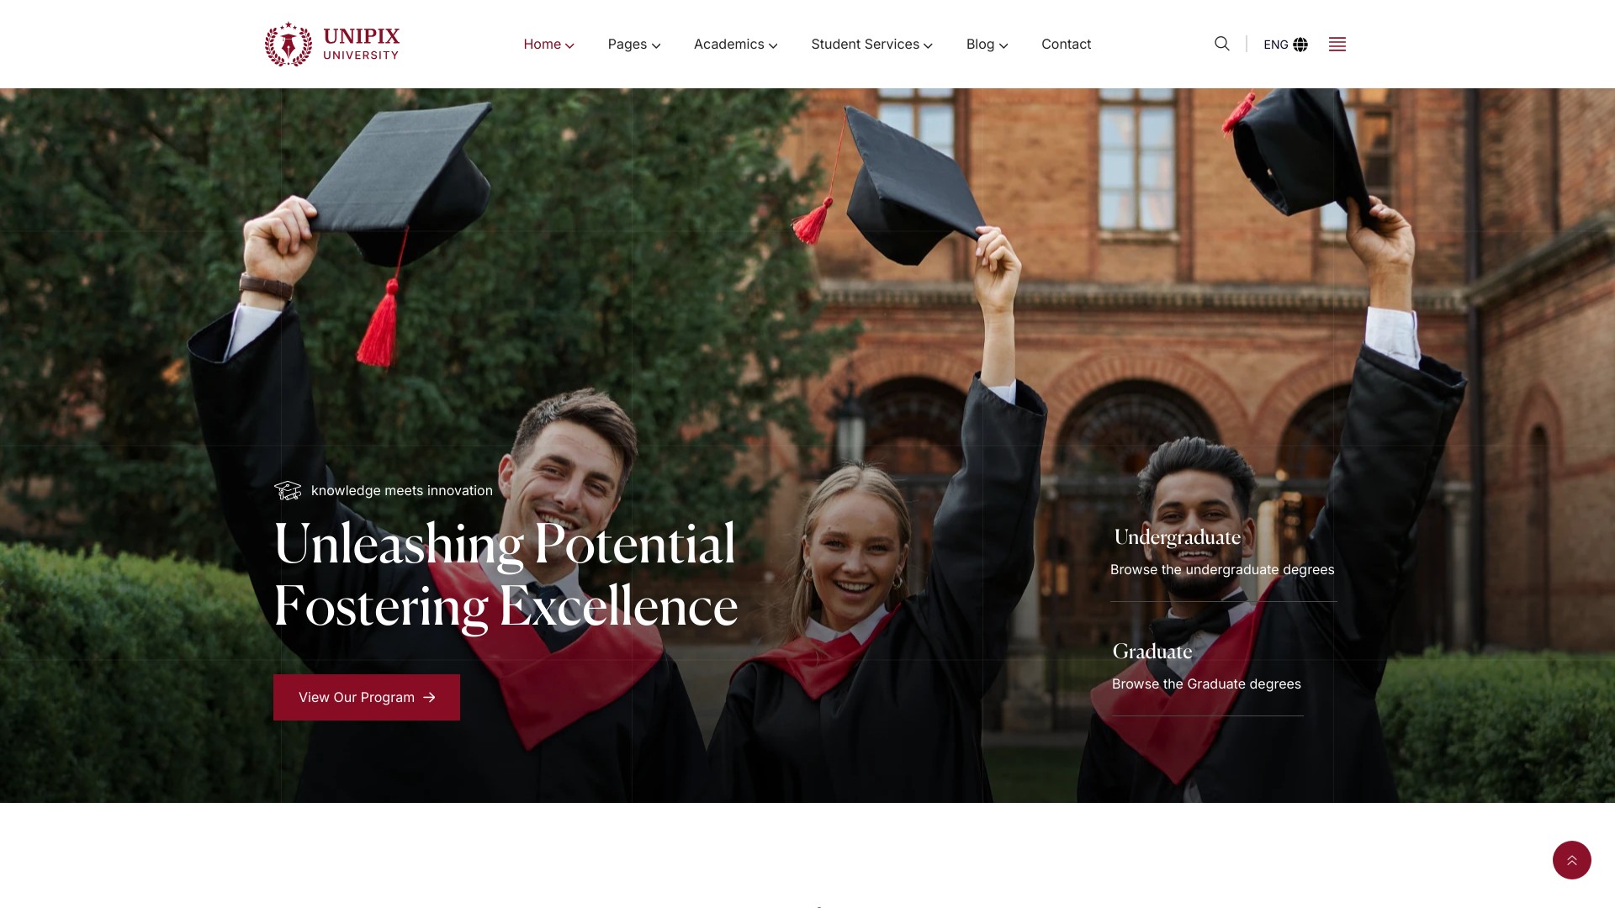
Task: Open the Blog menu item
Action: pyautogui.click(x=987, y=45)
